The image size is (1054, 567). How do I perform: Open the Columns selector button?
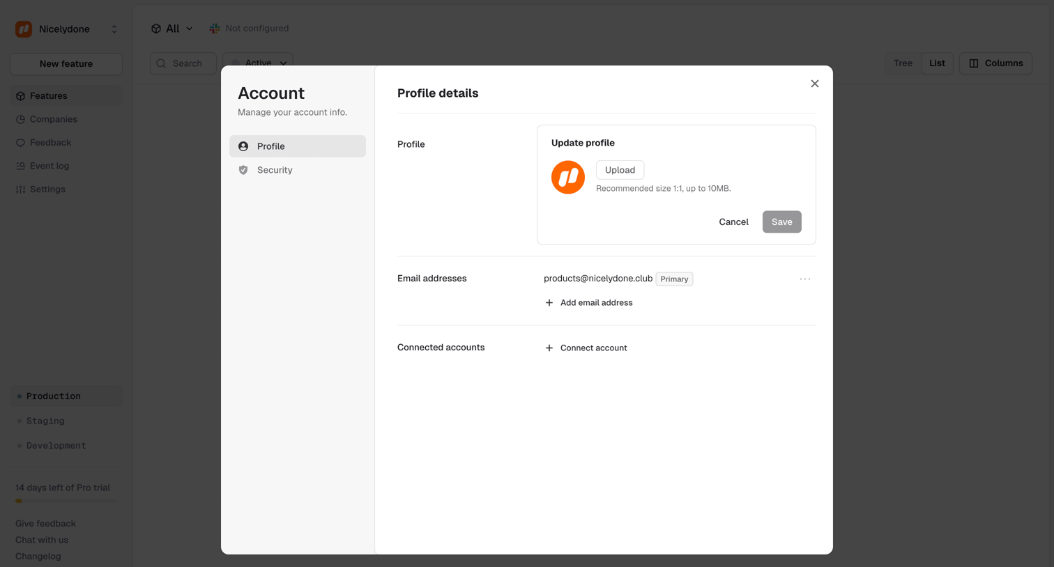tap(995, 63)
